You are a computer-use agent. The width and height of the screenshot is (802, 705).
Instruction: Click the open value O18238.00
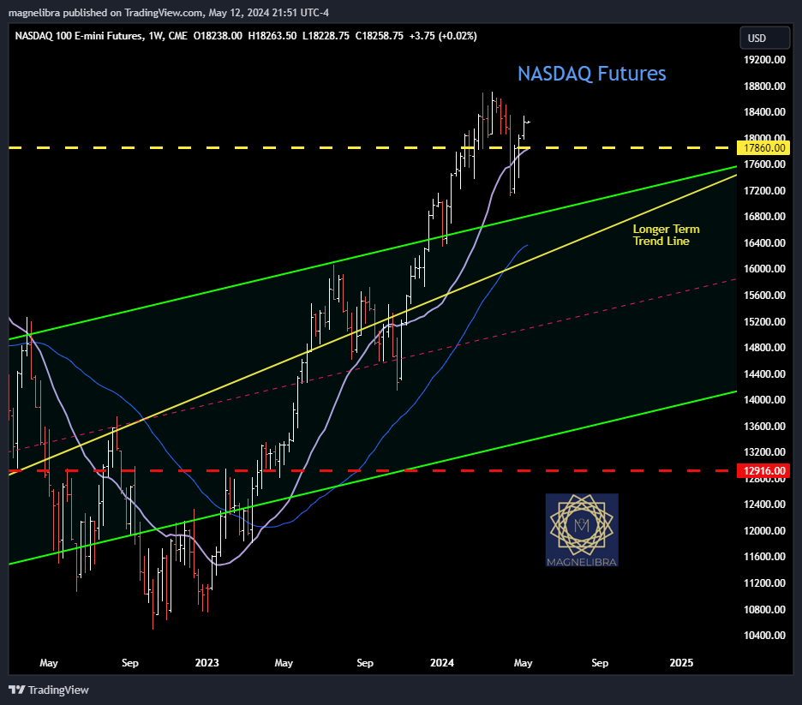(x=218, y=36)
